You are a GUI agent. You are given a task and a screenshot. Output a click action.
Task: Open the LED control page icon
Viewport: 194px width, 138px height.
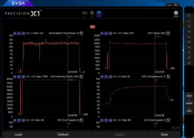click(92, 14)
